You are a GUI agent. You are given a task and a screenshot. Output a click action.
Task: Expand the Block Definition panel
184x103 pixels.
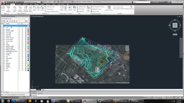pos(22,14)
